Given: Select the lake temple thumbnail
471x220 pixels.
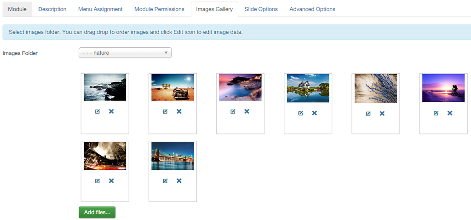Looking at the screenshot, I should click(308, 88).
